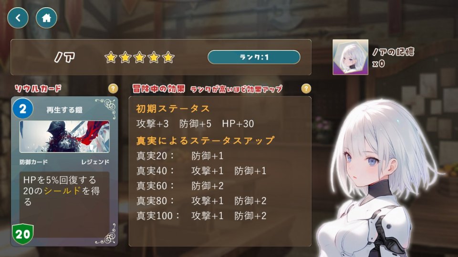
Task: Tap the 真実100 status row
Action: click(x=201, y=216)
